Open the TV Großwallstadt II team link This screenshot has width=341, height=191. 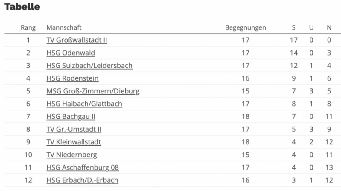click(77, 40)
